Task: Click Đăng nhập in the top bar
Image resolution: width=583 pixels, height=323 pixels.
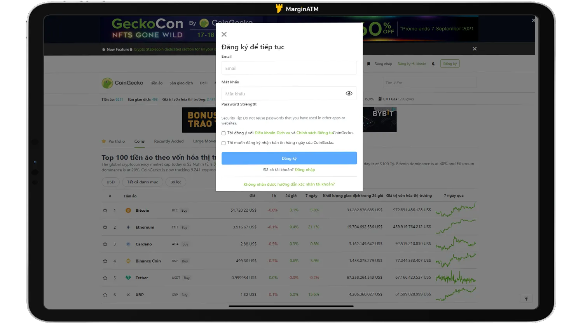Action: 383,64
